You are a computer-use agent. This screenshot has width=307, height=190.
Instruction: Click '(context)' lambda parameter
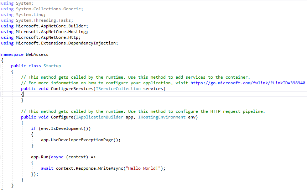click(x=77, y=157)
